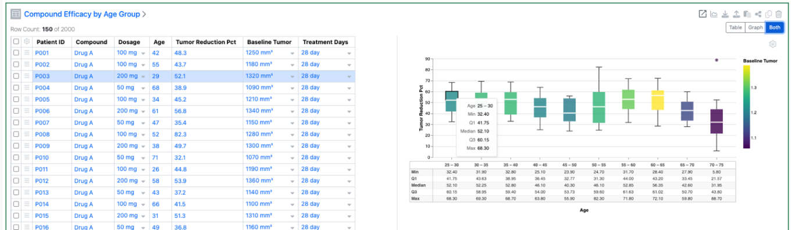
Task: Click row handle icon for P008
Action: tap(27, 134)
